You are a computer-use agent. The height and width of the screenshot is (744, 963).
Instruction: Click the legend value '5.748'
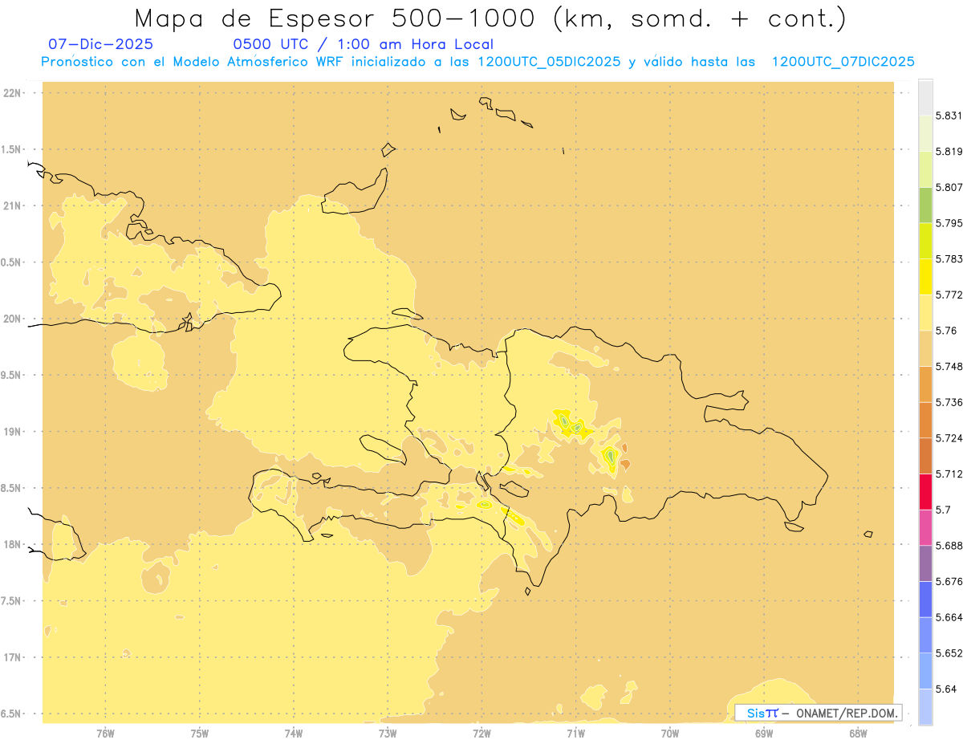(x=949, y=366)
